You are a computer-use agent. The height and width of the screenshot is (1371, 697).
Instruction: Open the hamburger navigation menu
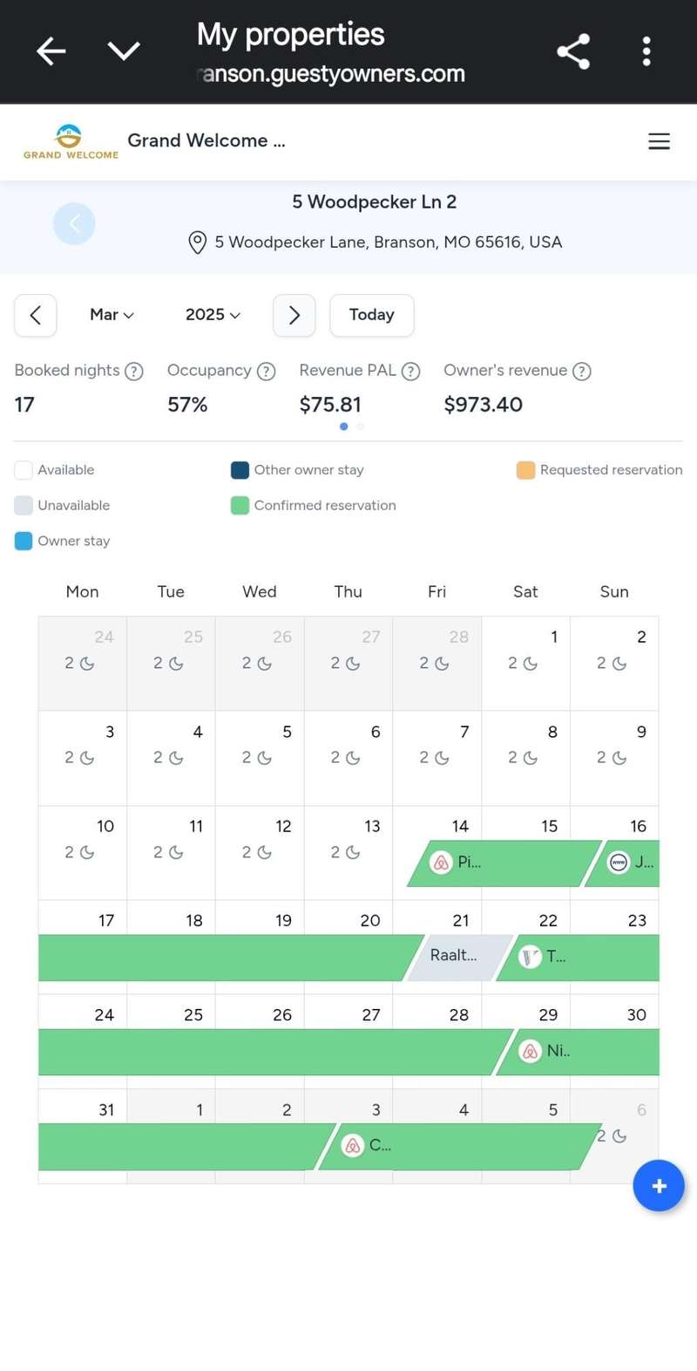point(659,141)
